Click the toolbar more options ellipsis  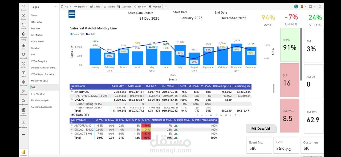[x=166, y=6]
